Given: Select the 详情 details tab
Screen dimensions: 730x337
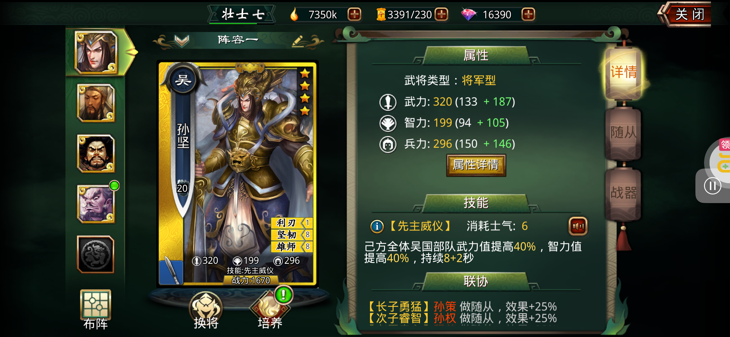Looking at the screenshot, I should 623,73.
